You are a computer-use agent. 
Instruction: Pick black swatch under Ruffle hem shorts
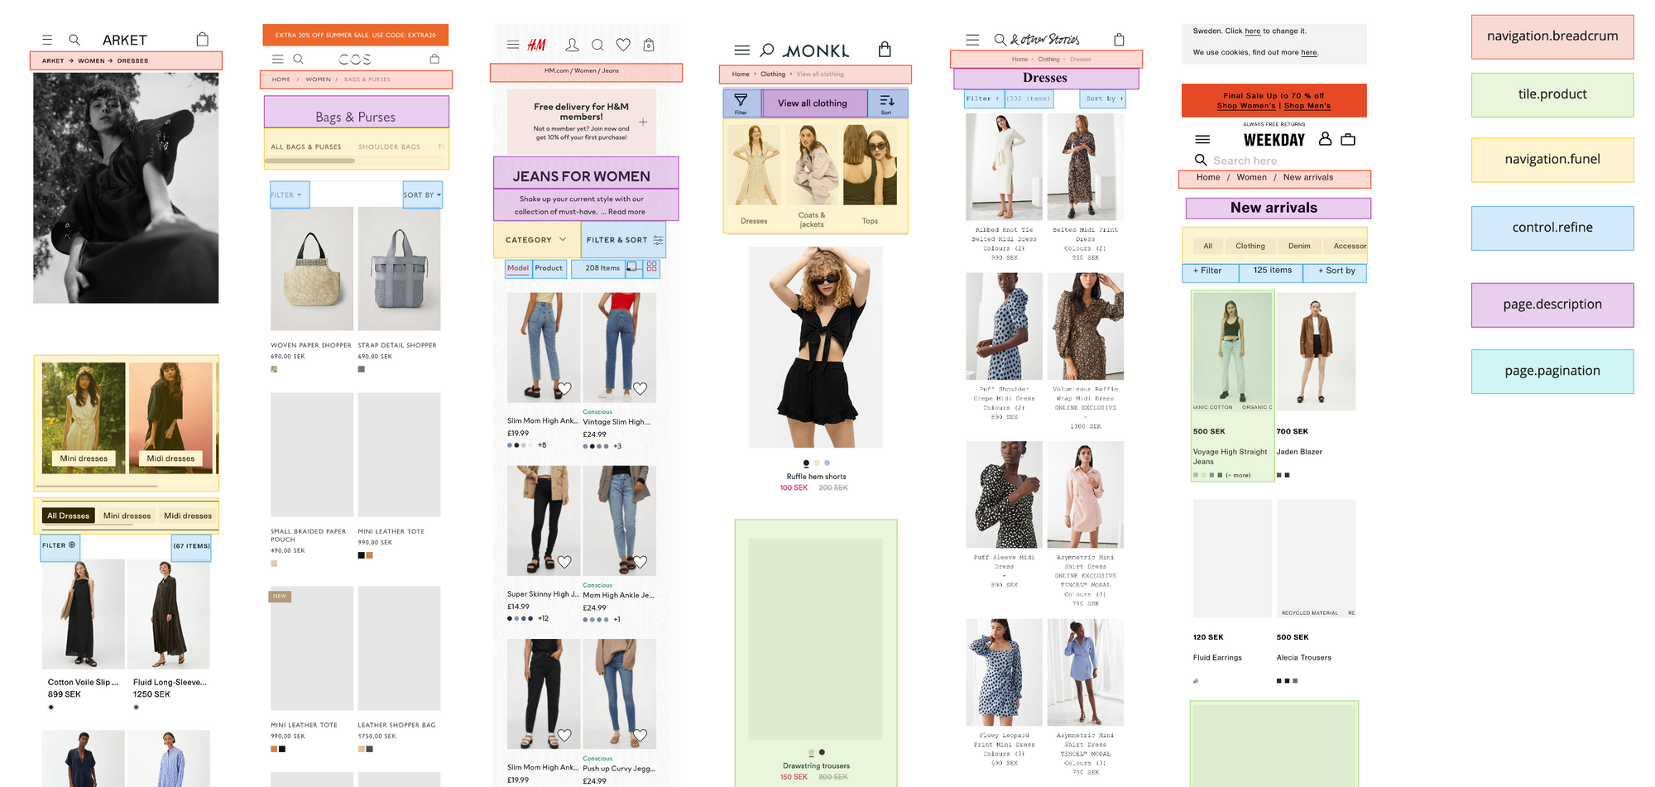point(806,463)
